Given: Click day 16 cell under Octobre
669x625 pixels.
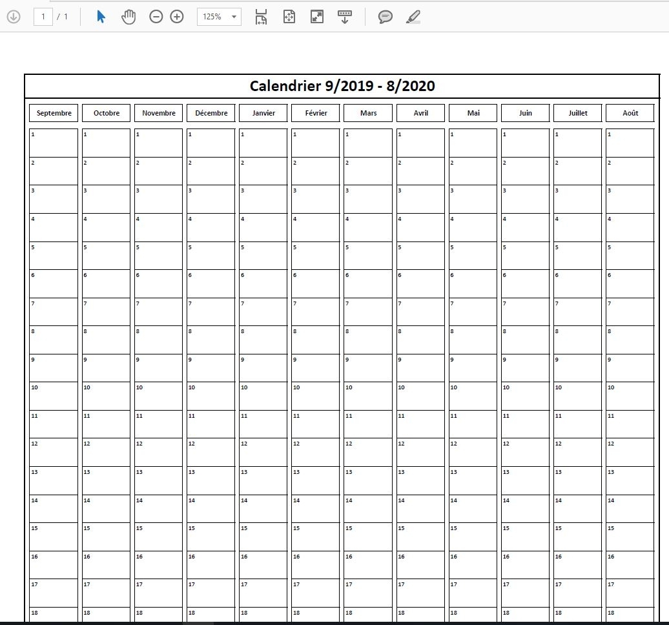Looking at the screenshot, I should pyautogui.click(x=107, y=565).
